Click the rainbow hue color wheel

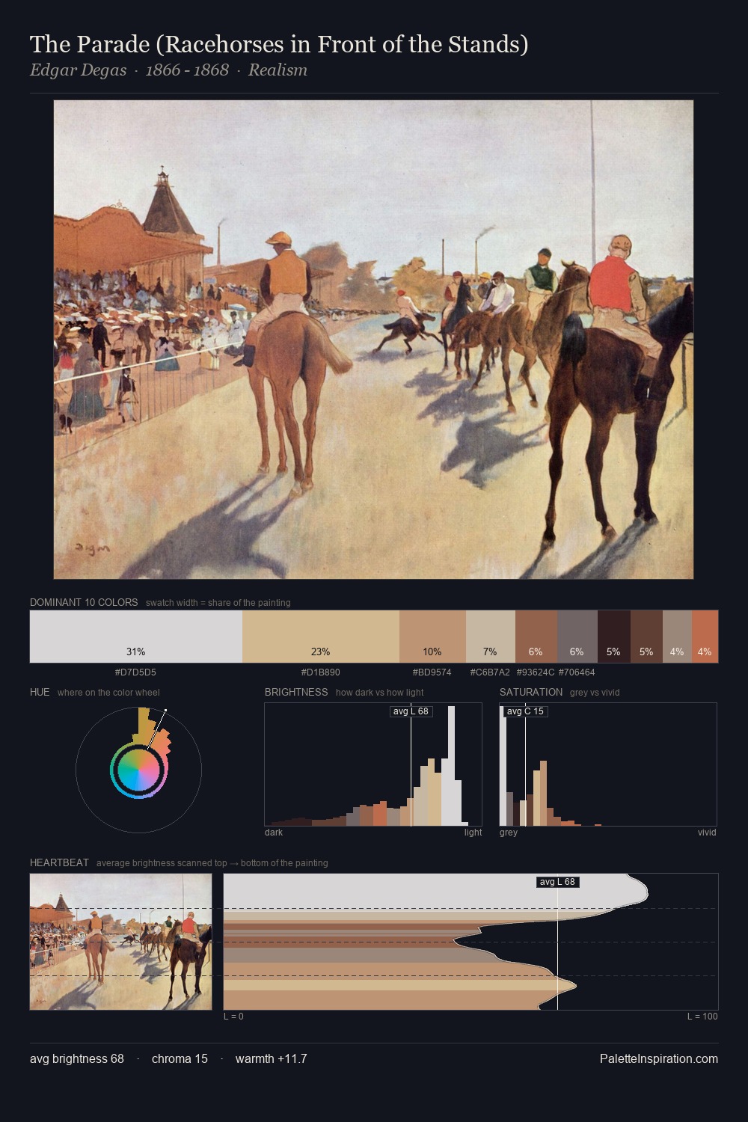pyautogui.click(x=138, y=770)
